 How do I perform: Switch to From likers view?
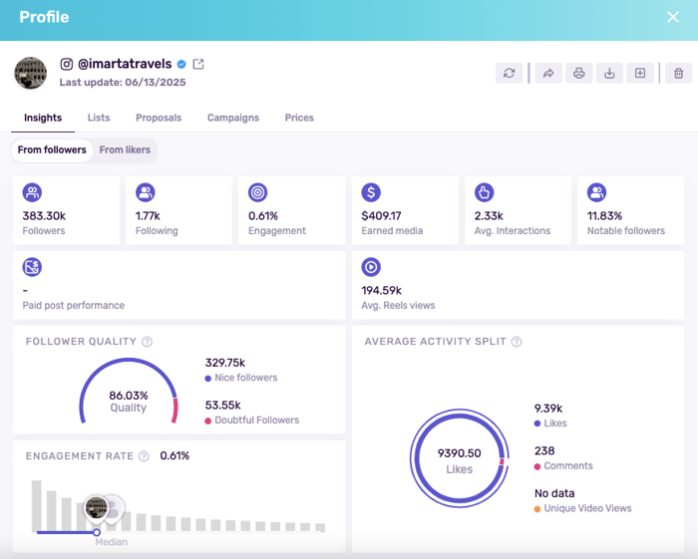click(x=125, y=150)
